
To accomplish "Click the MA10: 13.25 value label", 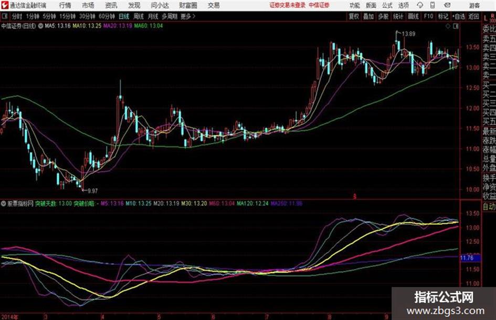I will tap(87, 26).
